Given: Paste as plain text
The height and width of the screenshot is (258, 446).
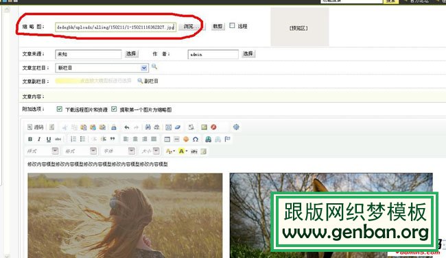Looking at the screenshot, I should coord(93,127).
